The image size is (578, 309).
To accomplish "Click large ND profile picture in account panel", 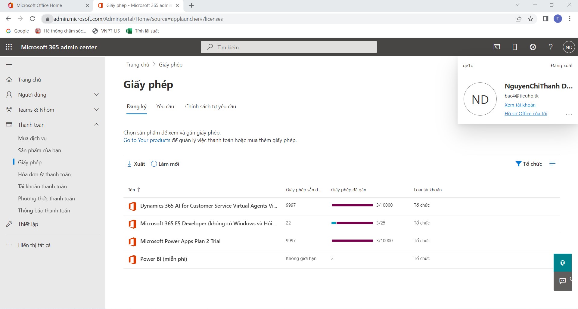I will click(x=480, y=99).
